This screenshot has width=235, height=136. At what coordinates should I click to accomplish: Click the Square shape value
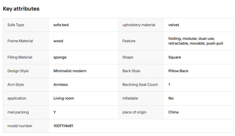click(174, 57)
